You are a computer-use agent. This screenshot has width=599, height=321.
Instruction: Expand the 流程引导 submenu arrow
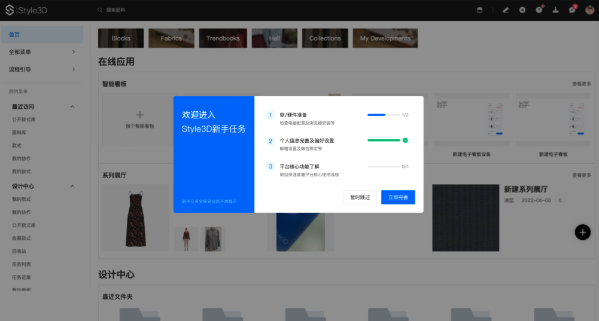tap(74, 69)
